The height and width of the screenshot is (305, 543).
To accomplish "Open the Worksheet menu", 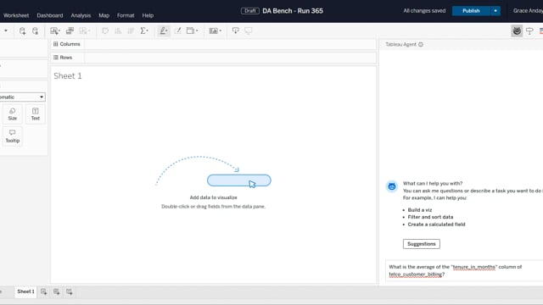I will click(x=16, y=15).
